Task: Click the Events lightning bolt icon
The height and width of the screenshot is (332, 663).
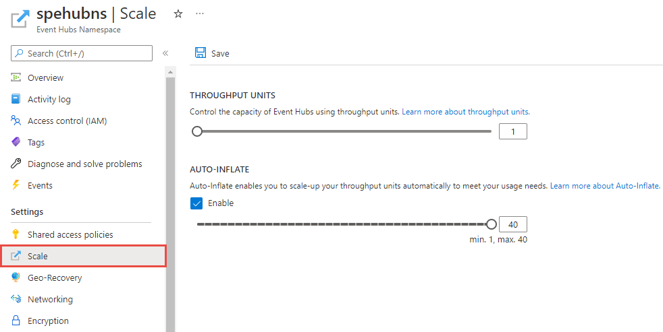Action: [x=16, y=185]
